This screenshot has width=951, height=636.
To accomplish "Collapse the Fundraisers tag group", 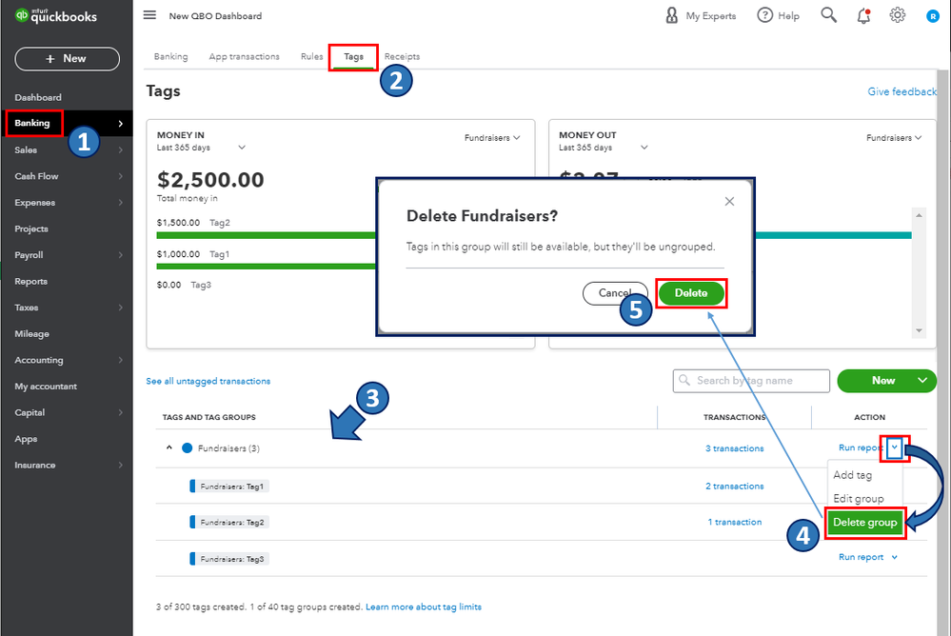I will (x=169, y=447).
